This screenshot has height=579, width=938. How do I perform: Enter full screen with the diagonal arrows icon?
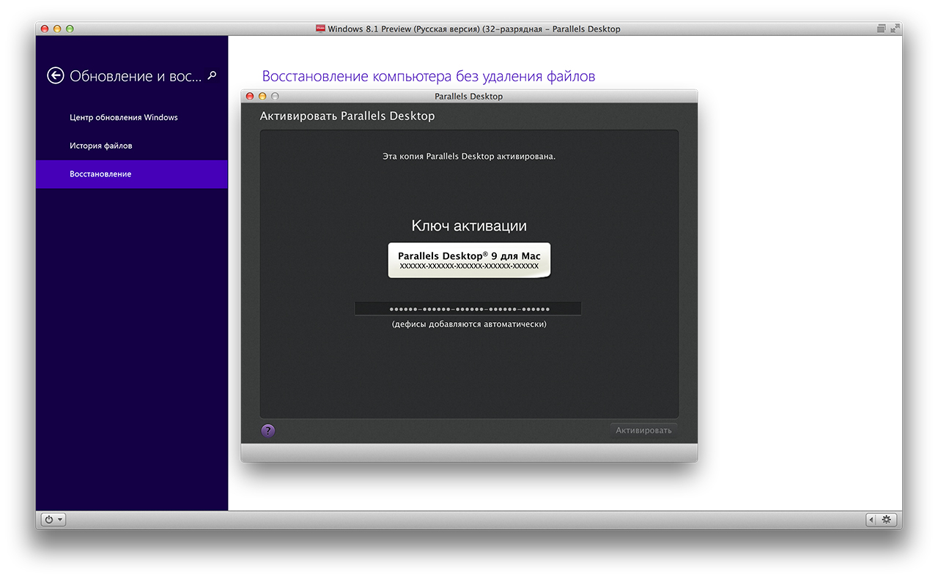(895, 29)
